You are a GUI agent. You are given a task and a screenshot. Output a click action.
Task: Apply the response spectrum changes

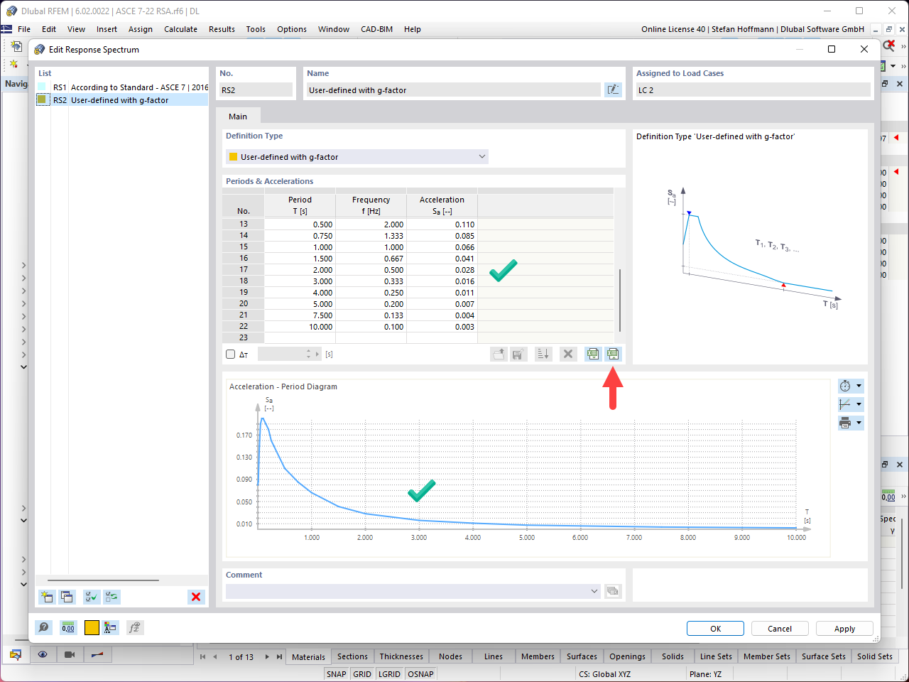[844, 628]
